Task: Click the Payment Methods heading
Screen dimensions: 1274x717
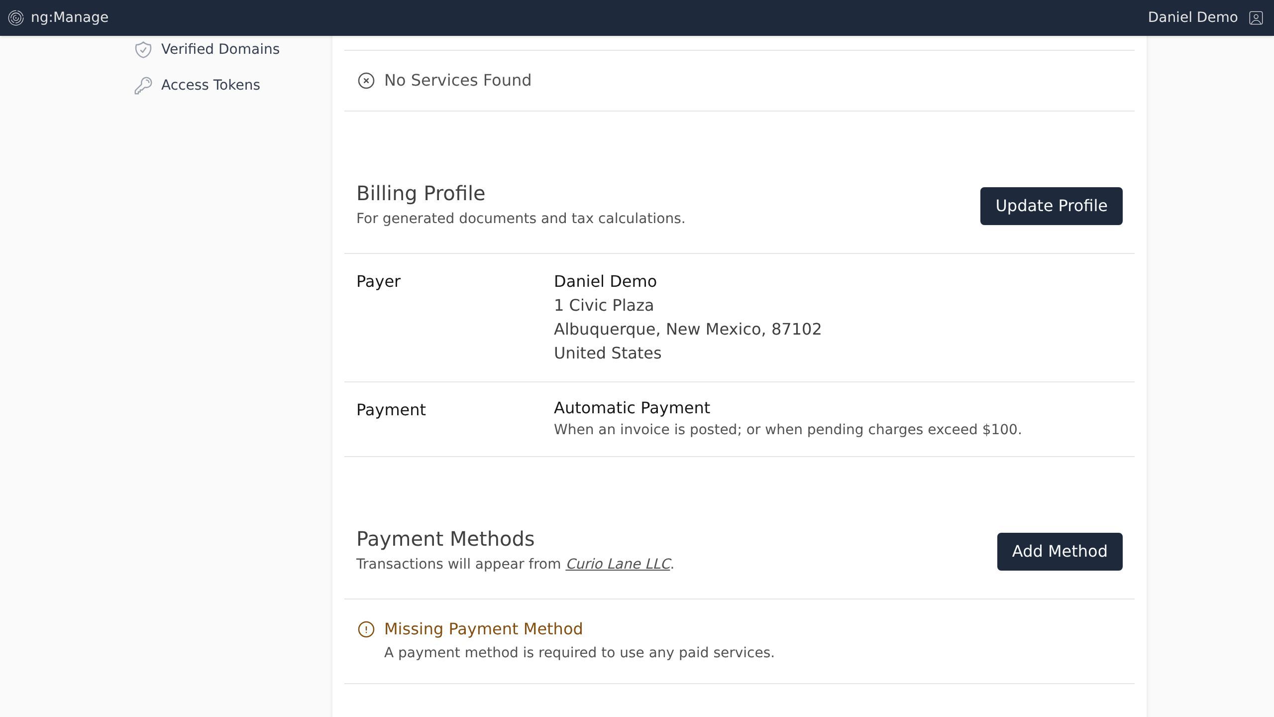Action: (445, 539)
